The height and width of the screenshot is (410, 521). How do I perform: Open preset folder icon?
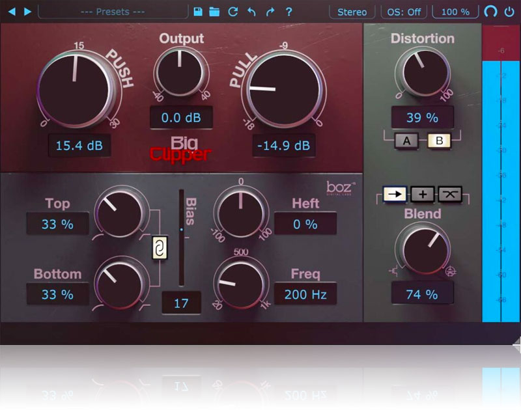pyautogui.click(x=214, y=12)
